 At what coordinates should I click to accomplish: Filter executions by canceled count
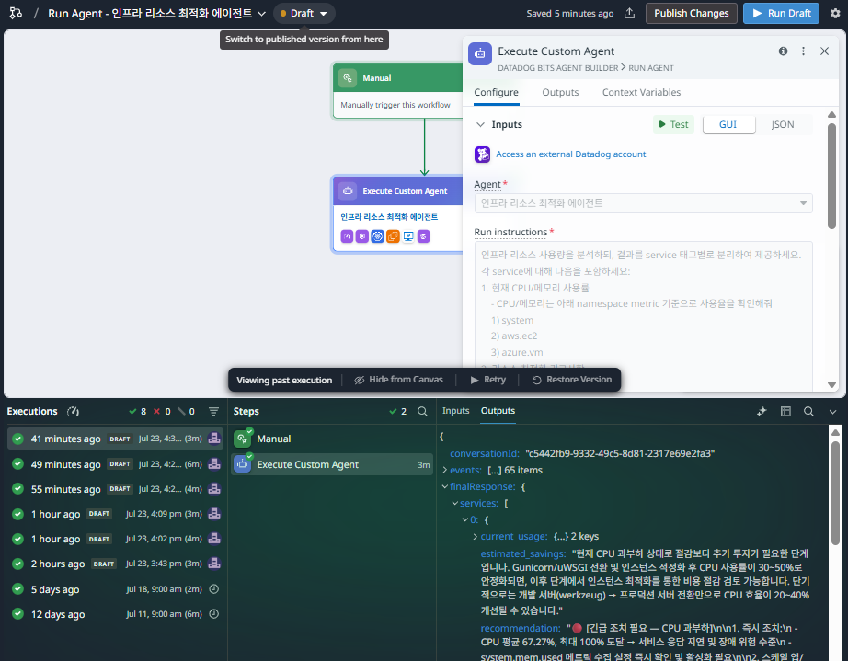(186, 411)
